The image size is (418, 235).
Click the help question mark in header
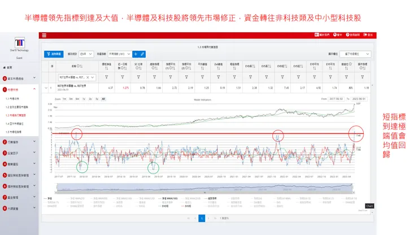click(x=347, y=34)
